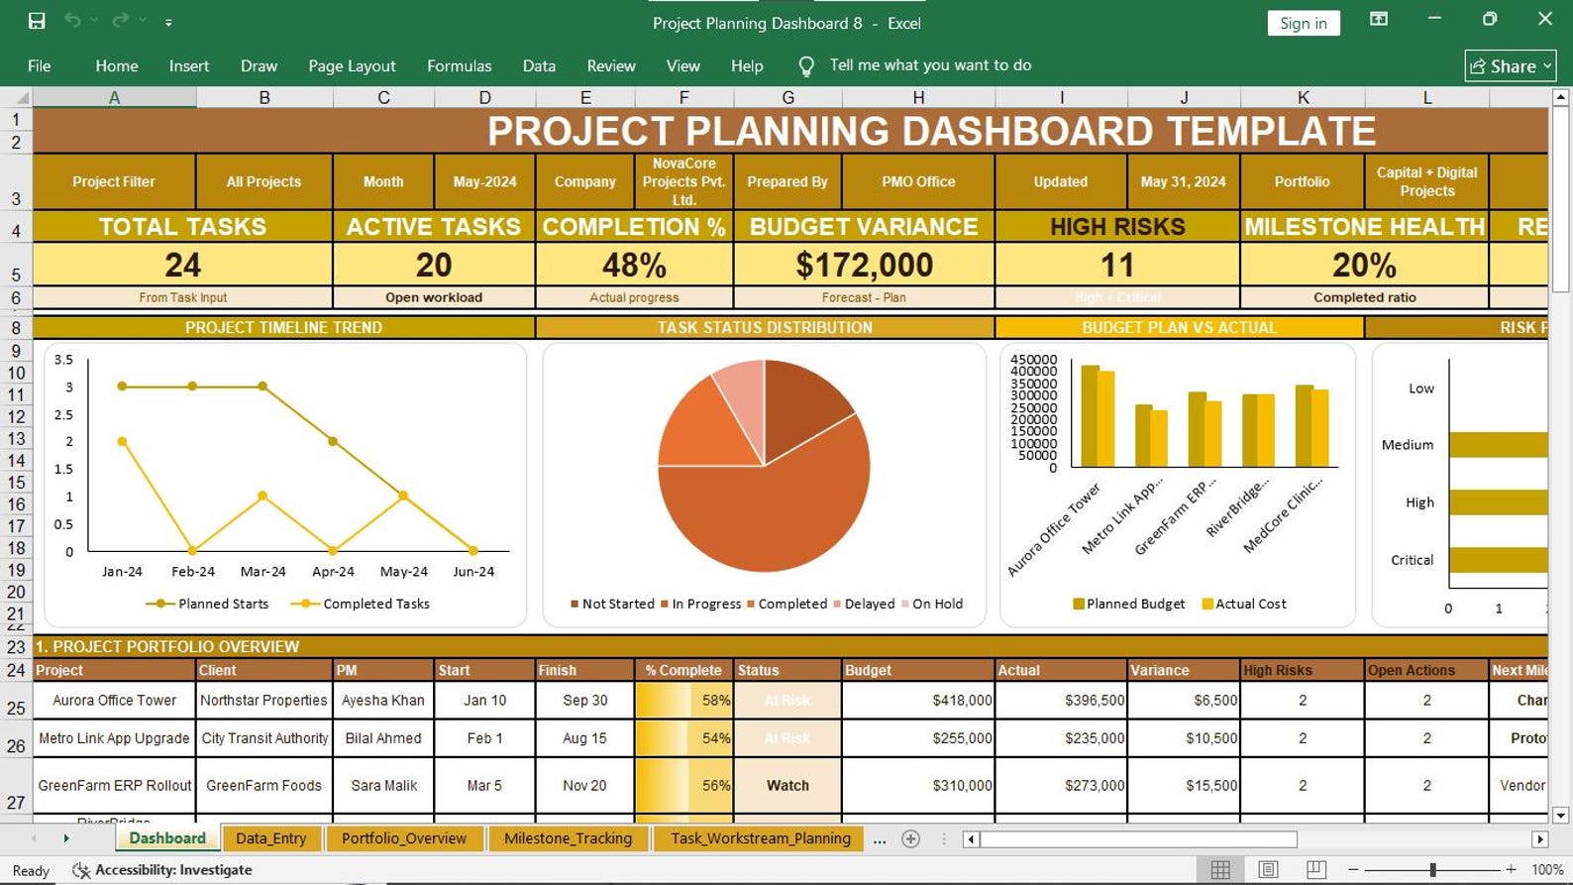
Task: Switch to the Portfolio_Overview sheet tab
Action: pos(404,838)
